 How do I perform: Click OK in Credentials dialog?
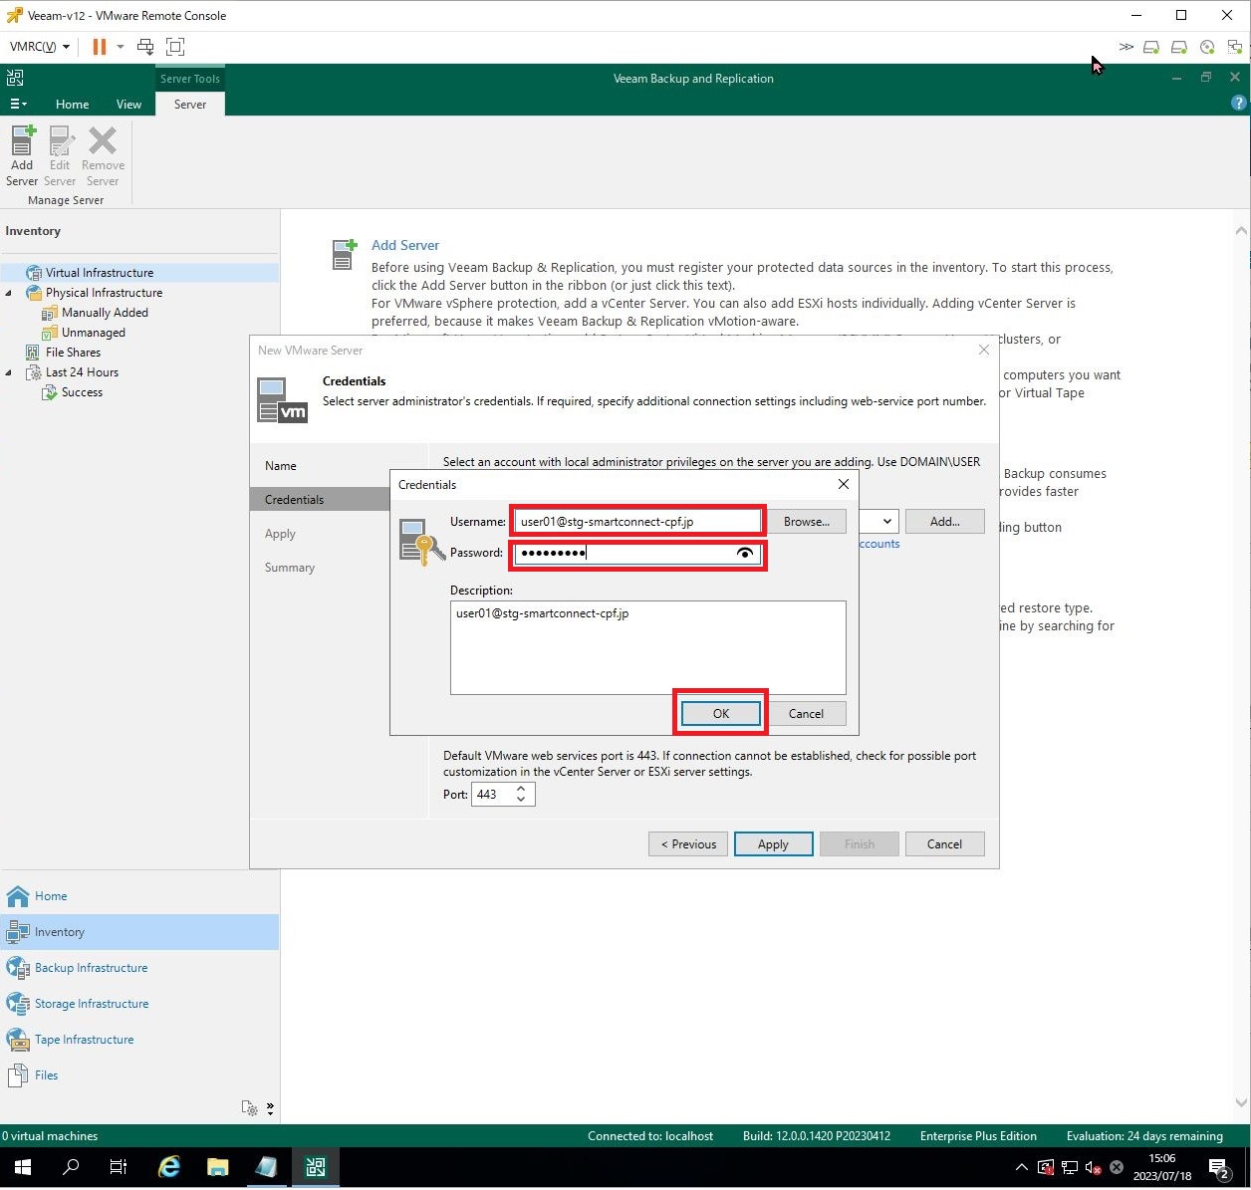721,714
